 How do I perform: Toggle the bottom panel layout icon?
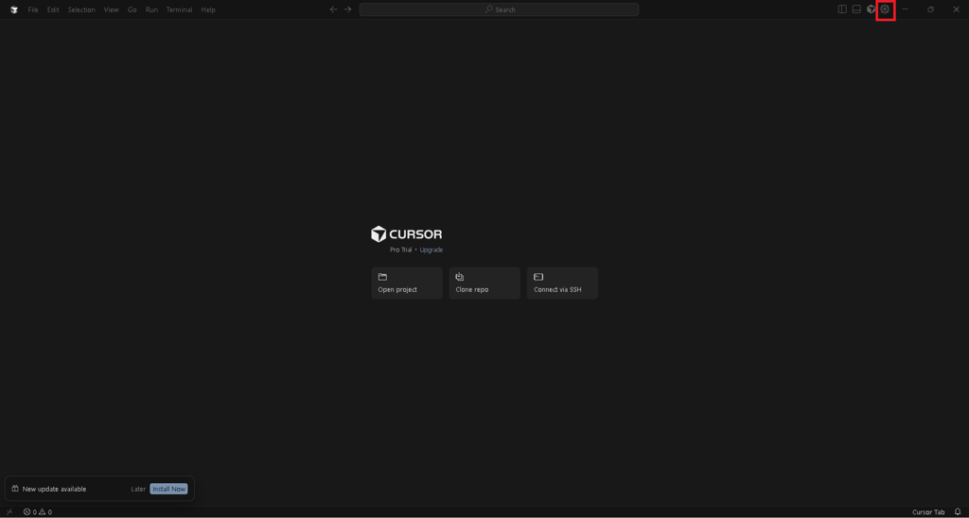[856, 9]
